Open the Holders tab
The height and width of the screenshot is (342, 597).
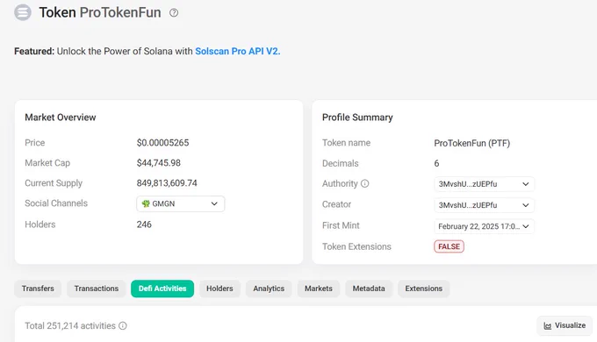(219, 289)
